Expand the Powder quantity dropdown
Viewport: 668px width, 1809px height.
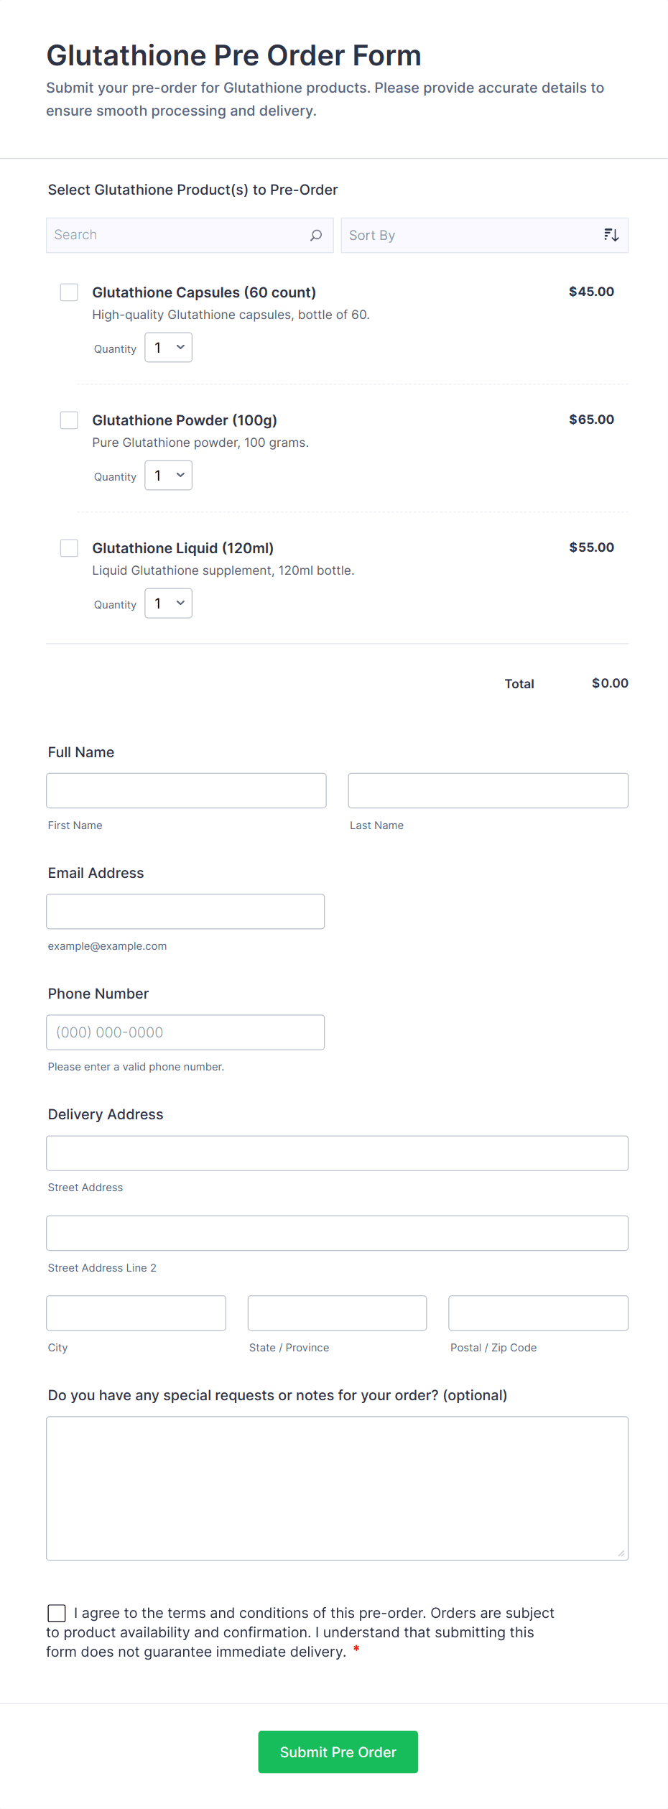[168, 476]
